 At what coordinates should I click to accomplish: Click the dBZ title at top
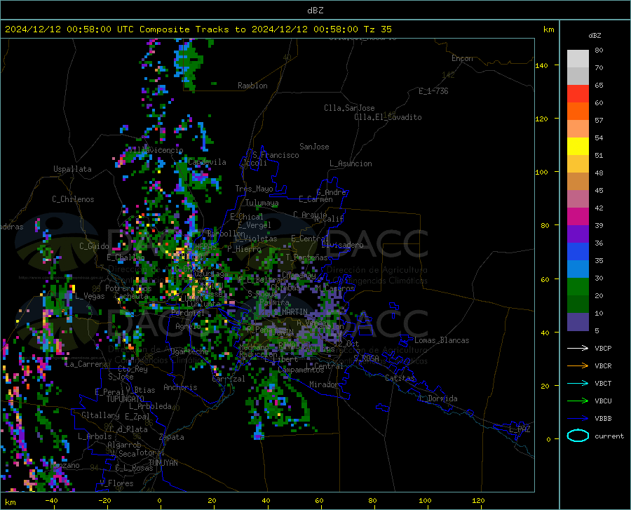[x=315, y=10]
